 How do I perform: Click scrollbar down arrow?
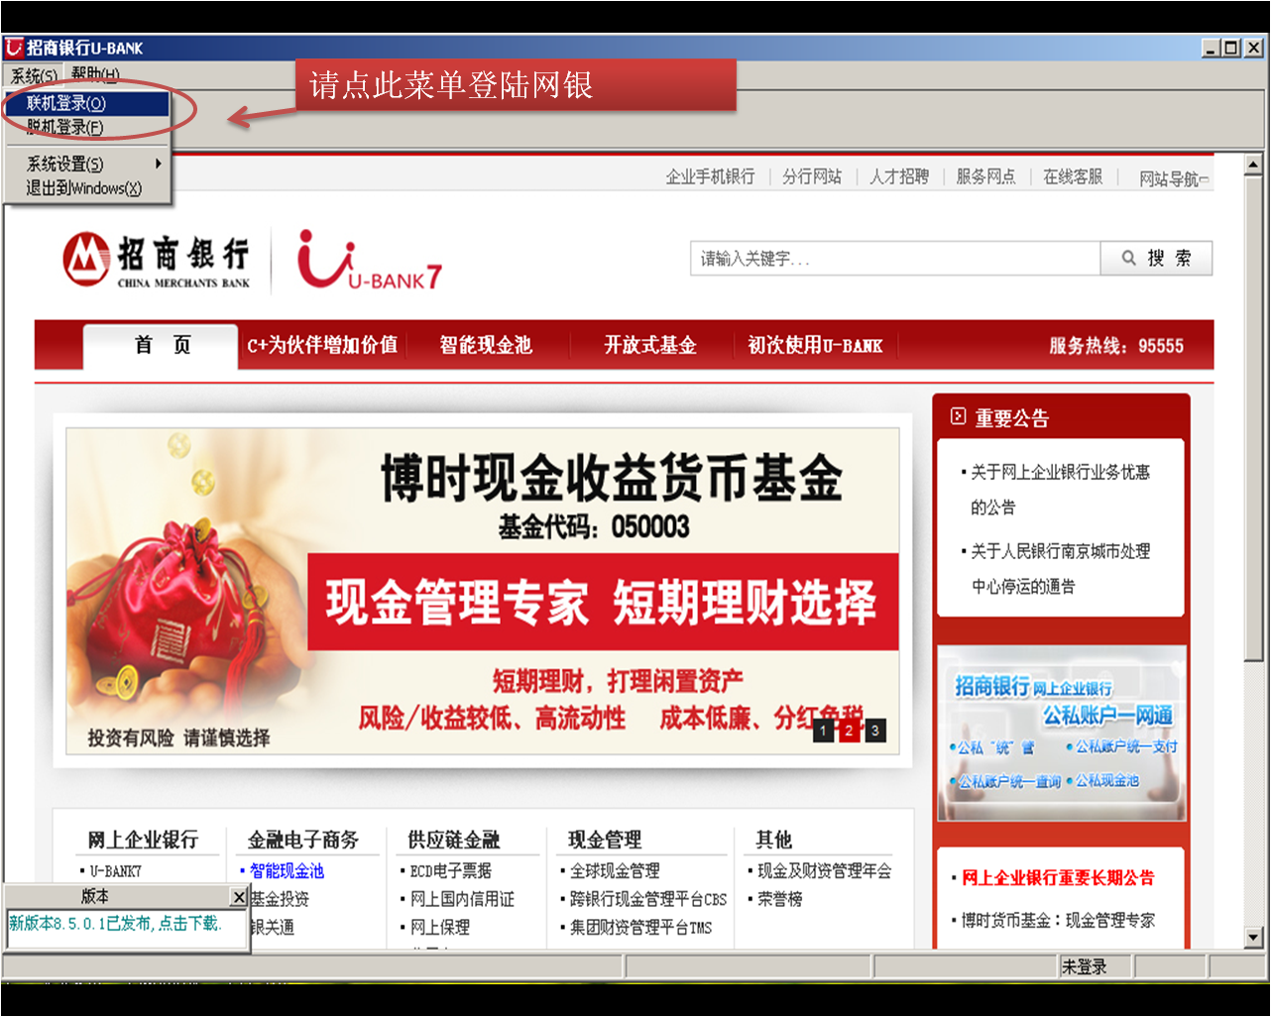1253,937
